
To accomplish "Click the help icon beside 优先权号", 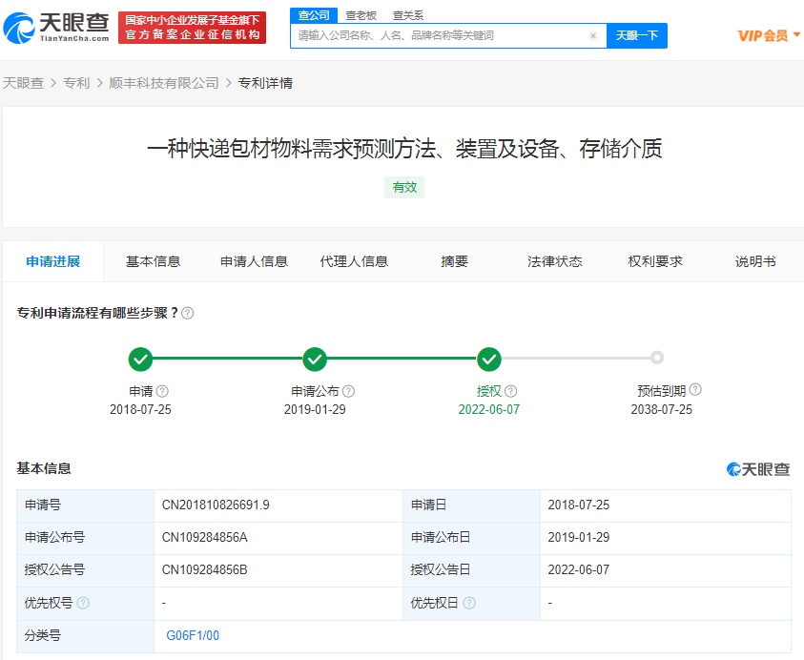I will 83,603.
